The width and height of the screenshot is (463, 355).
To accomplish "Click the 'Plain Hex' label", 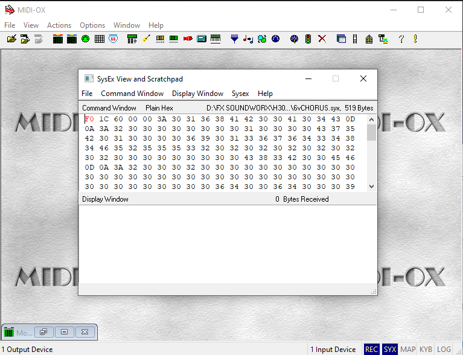I will pos(159,108).
